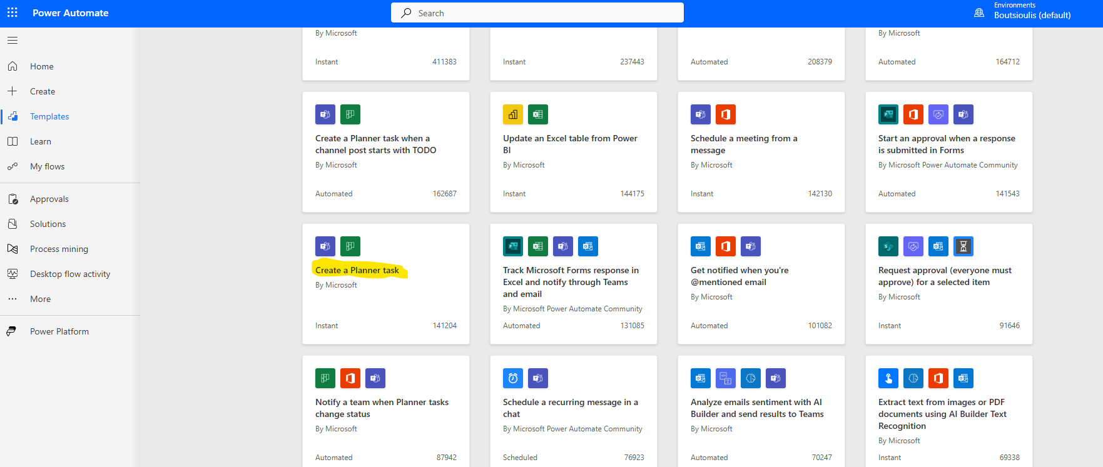
Task: Click Planner icon on Notify a team card
Action: [325, 378]
